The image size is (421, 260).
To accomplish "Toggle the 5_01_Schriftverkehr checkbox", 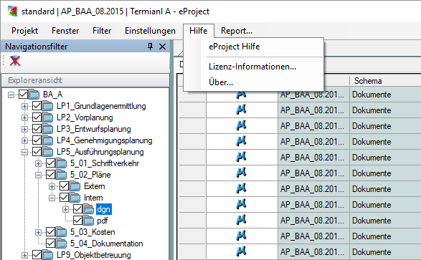I will [50, 163].
